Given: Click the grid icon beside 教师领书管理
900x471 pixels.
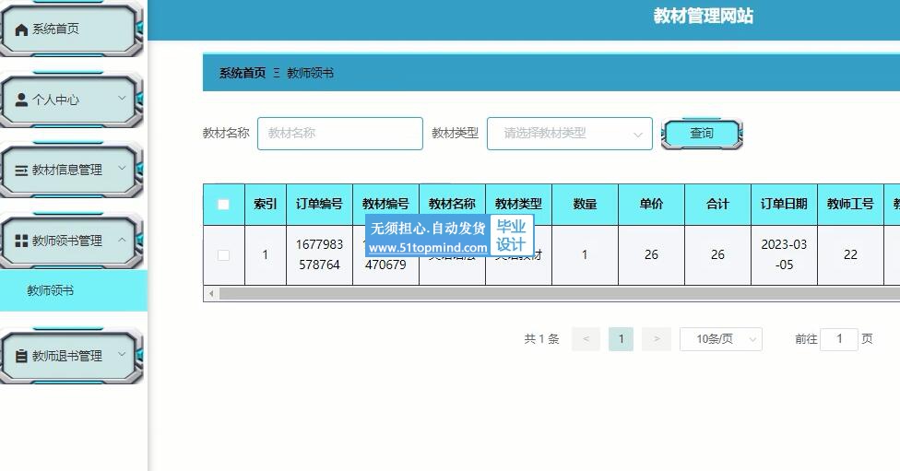Looking at the screenshot, I should [21, 241].
